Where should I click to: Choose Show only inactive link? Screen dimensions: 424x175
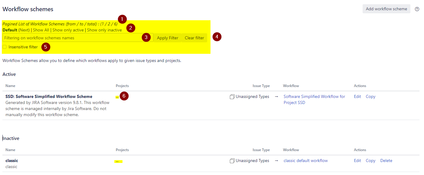click(x=104, y=30)
